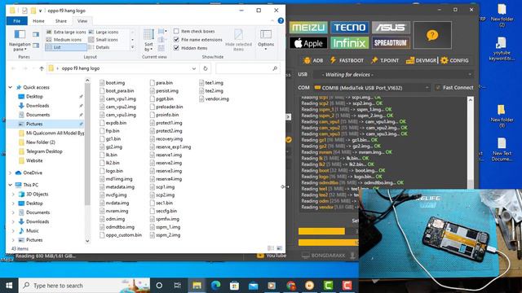The height and width of the screenshot is (293, 522).
Task: Click the YouTube link in tool footer
Action: coord(272,256)
